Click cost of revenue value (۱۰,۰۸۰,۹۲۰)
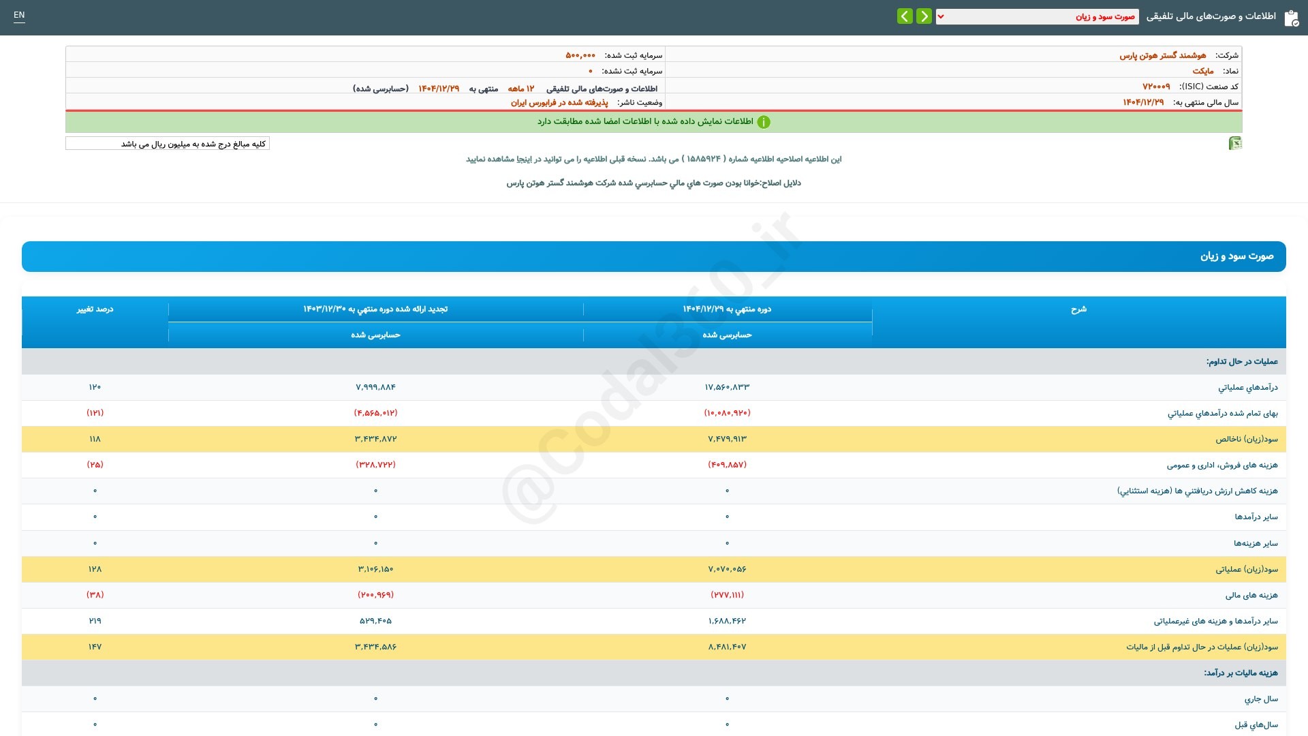1308x736 pixels. tap(727, 413)
